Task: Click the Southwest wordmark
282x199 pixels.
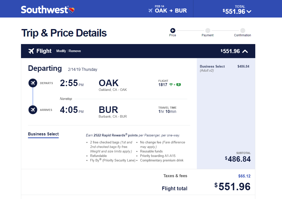Action: [x=44, y=10]
